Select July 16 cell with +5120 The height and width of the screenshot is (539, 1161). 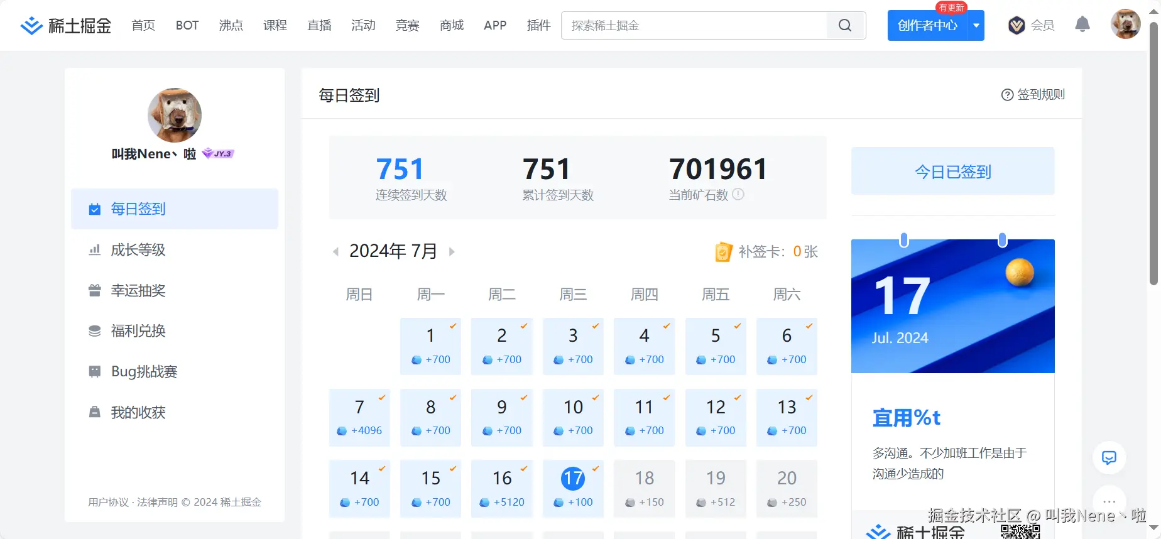click(x=502, y=489)
